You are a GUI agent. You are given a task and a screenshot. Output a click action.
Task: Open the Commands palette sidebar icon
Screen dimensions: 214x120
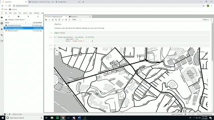[2, 29]
